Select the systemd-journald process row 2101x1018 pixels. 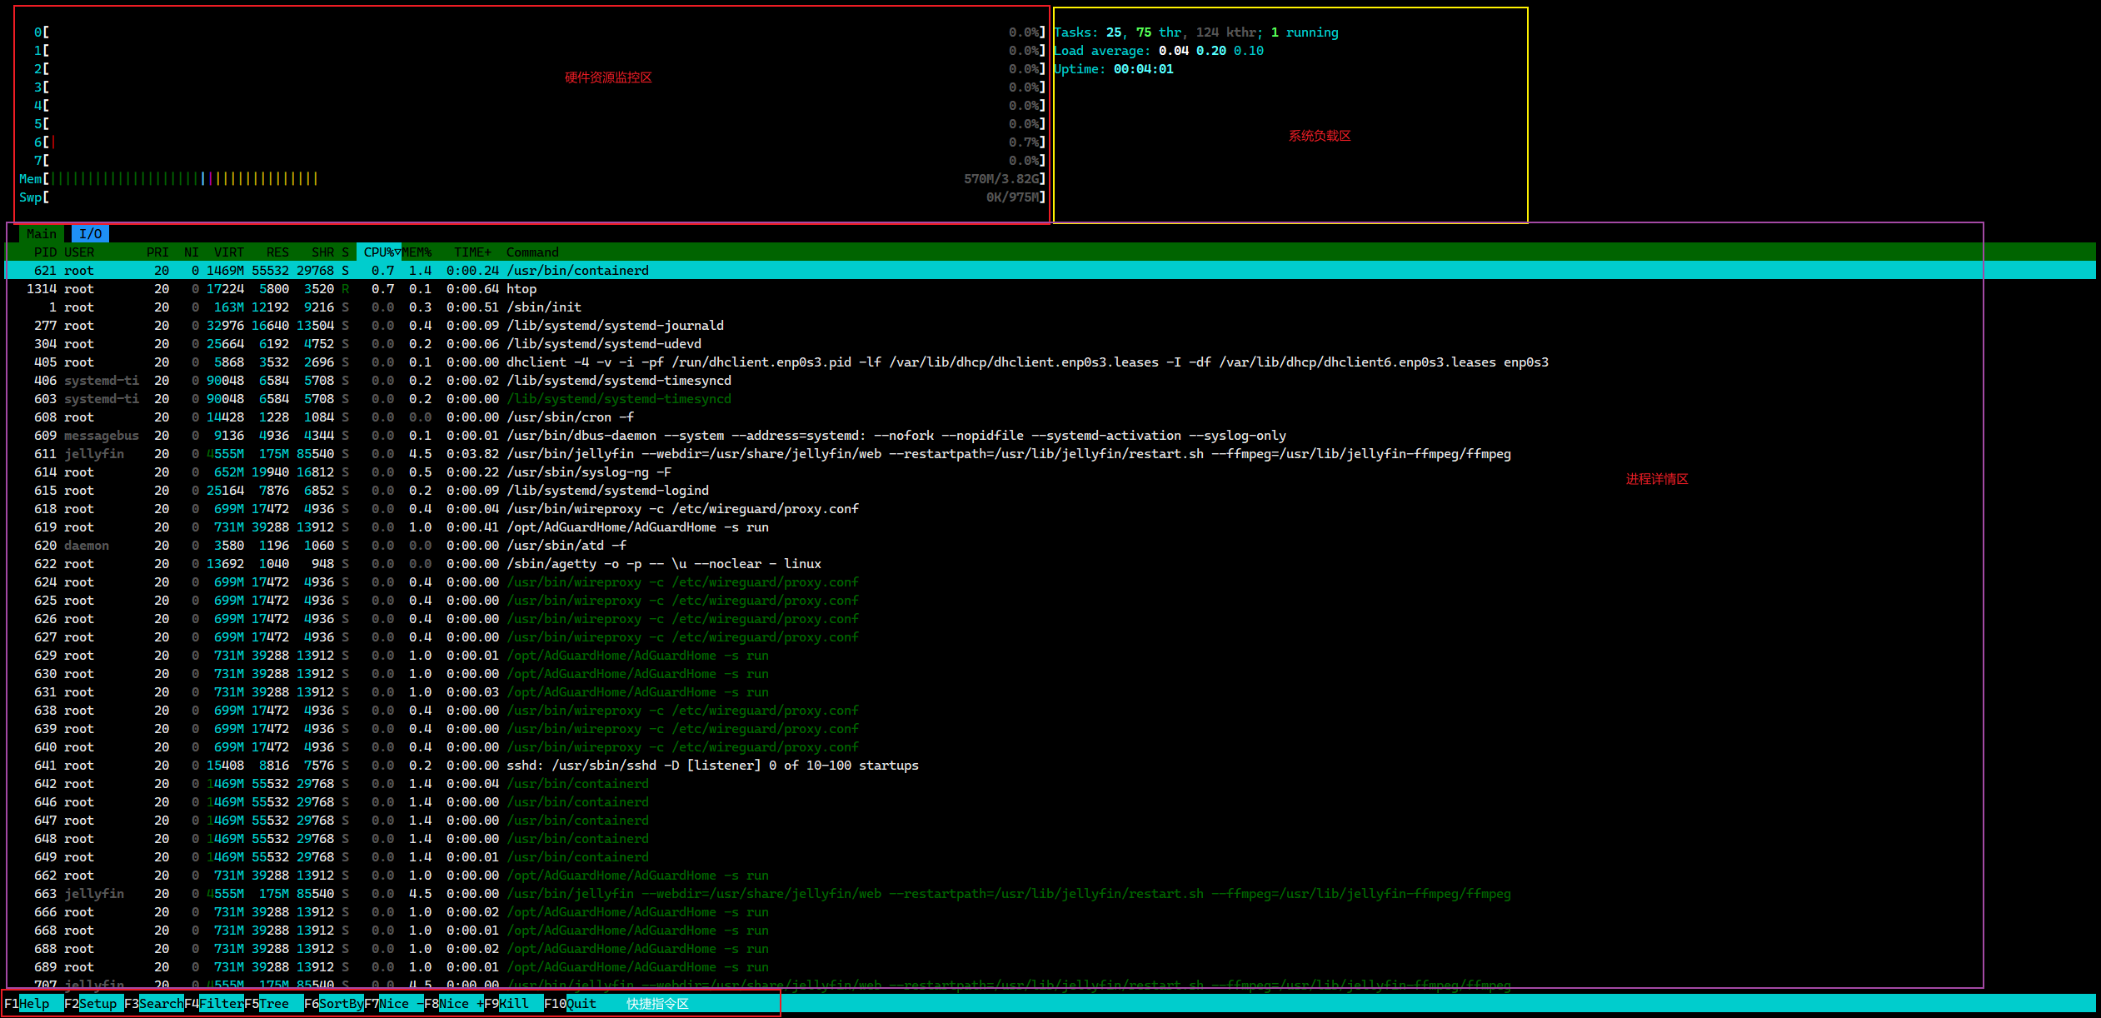[1050, 326]
